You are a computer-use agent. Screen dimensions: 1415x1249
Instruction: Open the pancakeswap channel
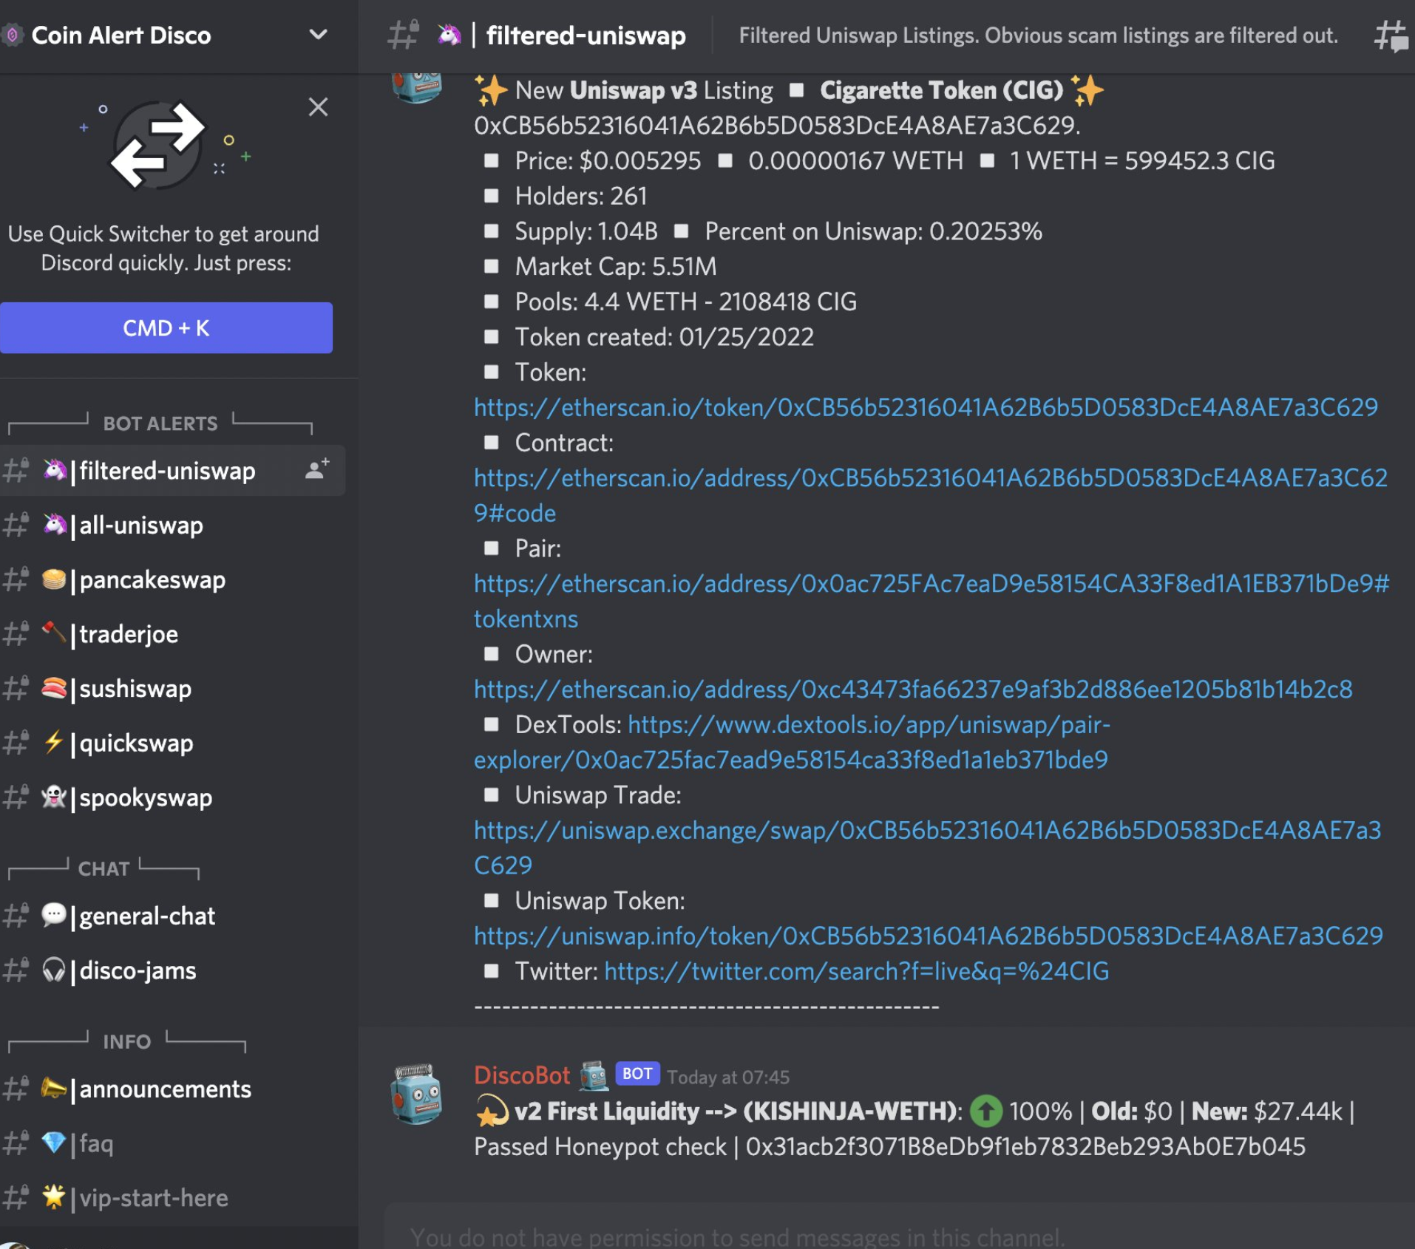[172, 580]
